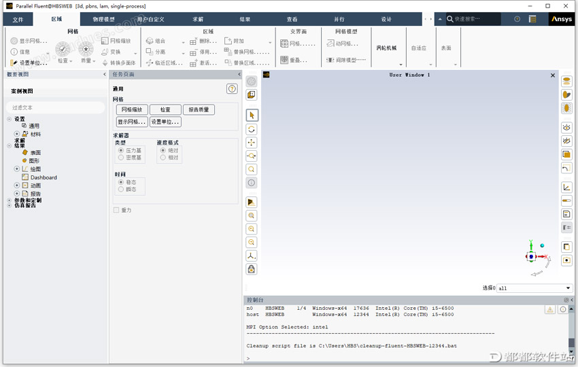This screenshot has height=367, width=578.
Task: Switch to the 物理模型 ribbon tab
Action: click(103, 19)
